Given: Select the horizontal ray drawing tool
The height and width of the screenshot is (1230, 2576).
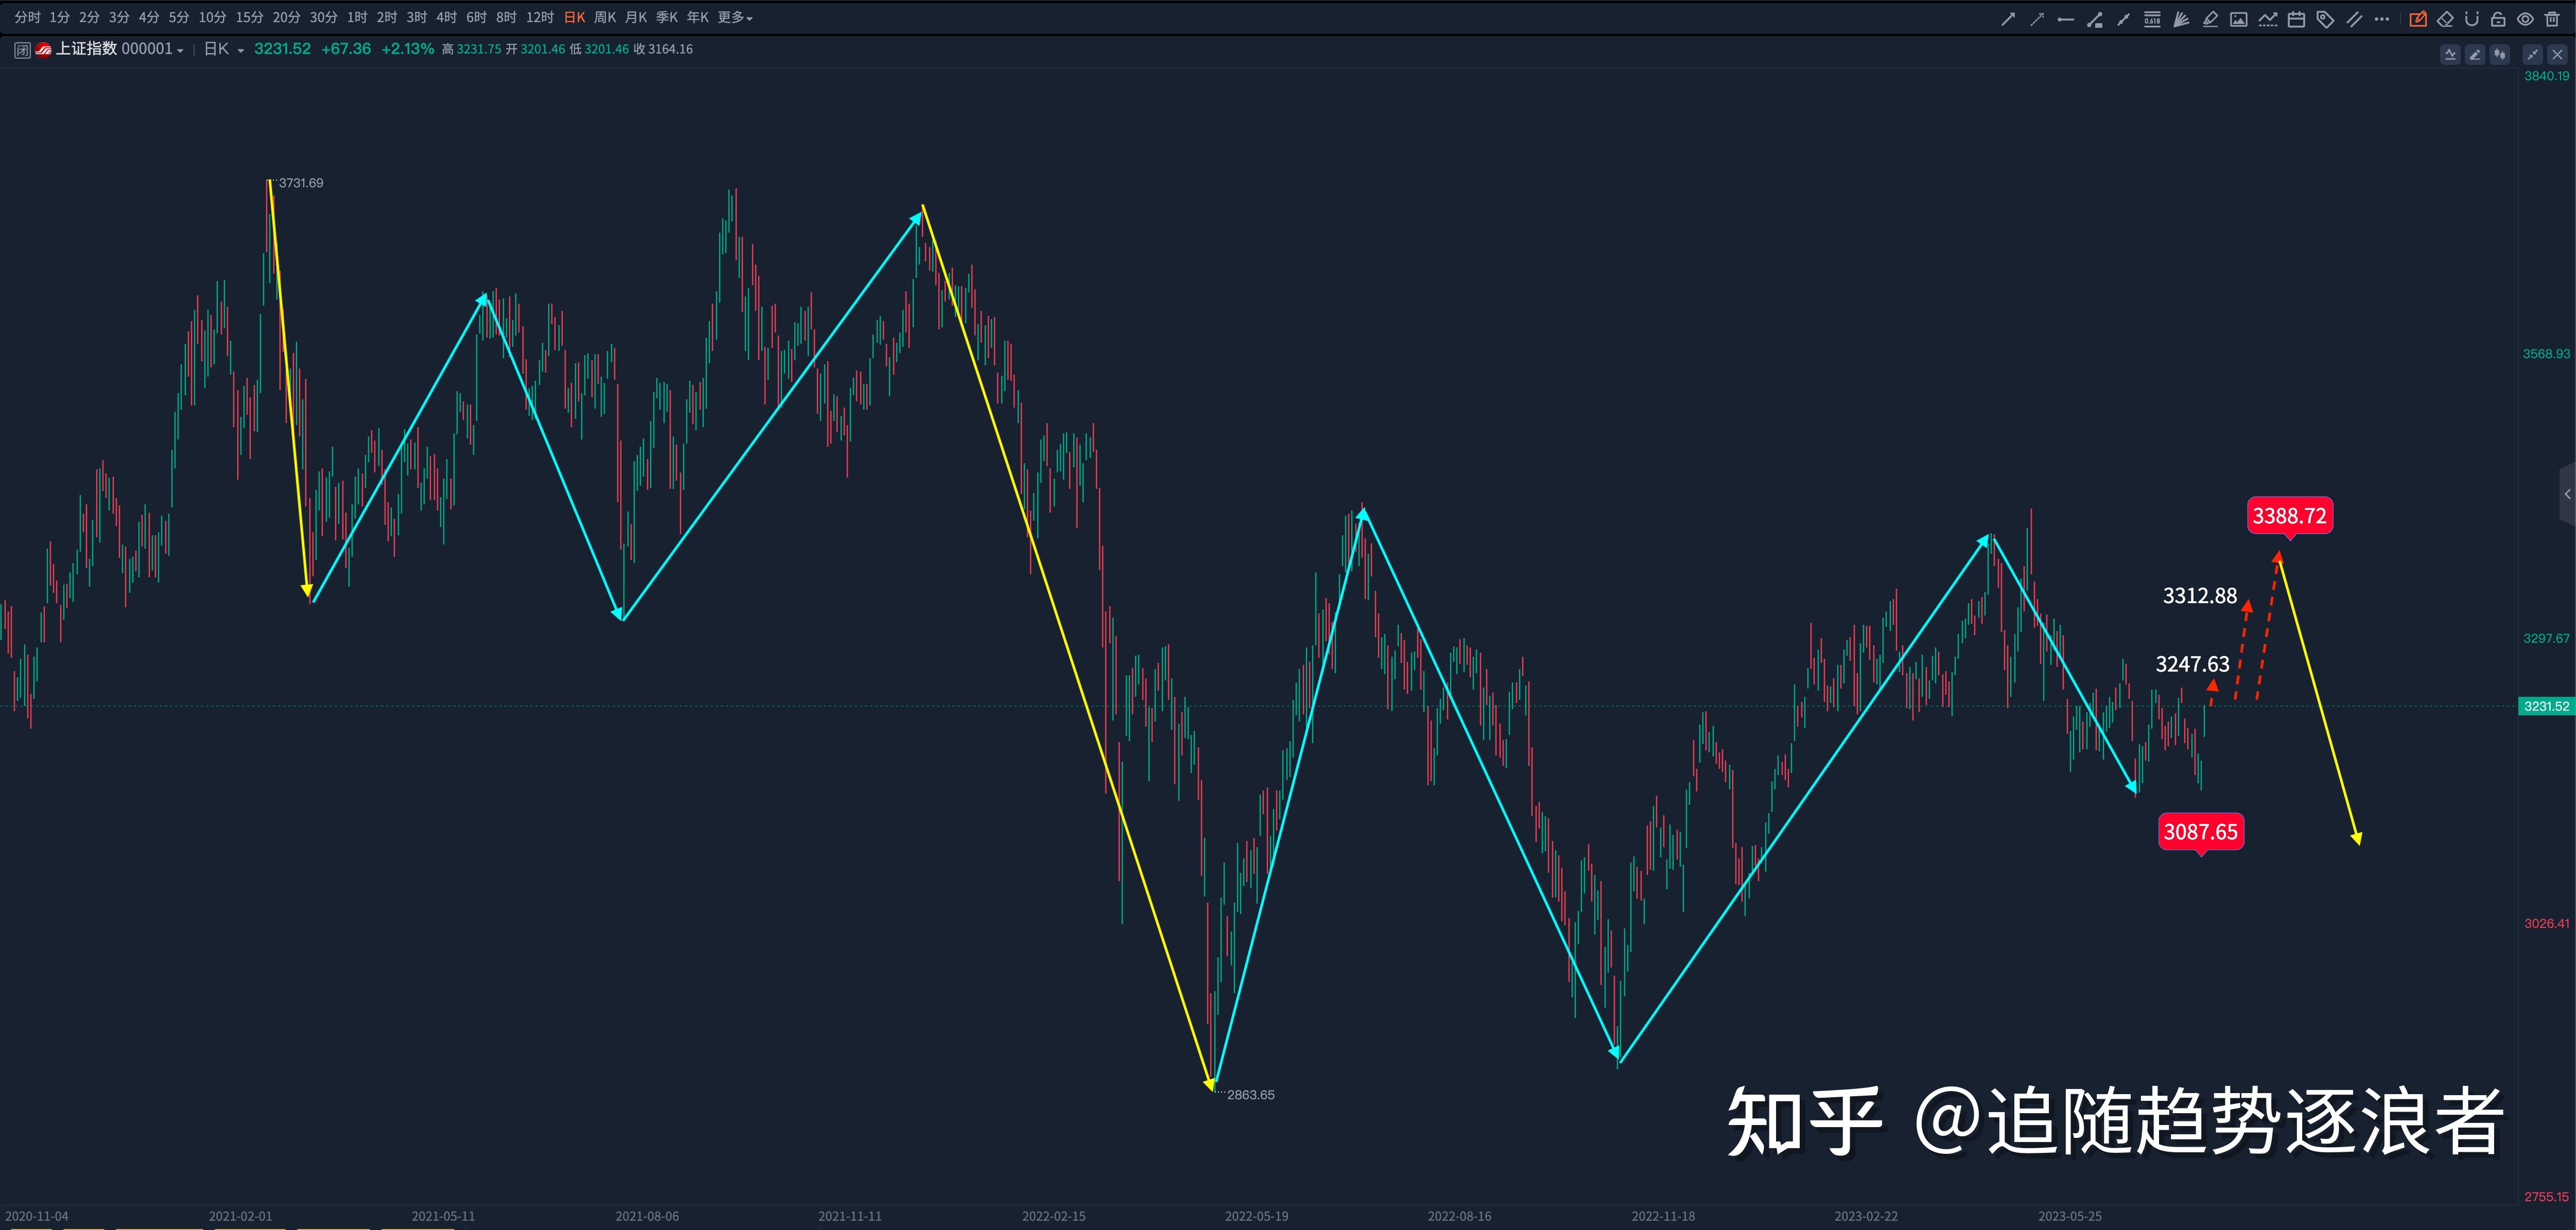Looking at the screenshot, I should click(x=2067, y=18).
